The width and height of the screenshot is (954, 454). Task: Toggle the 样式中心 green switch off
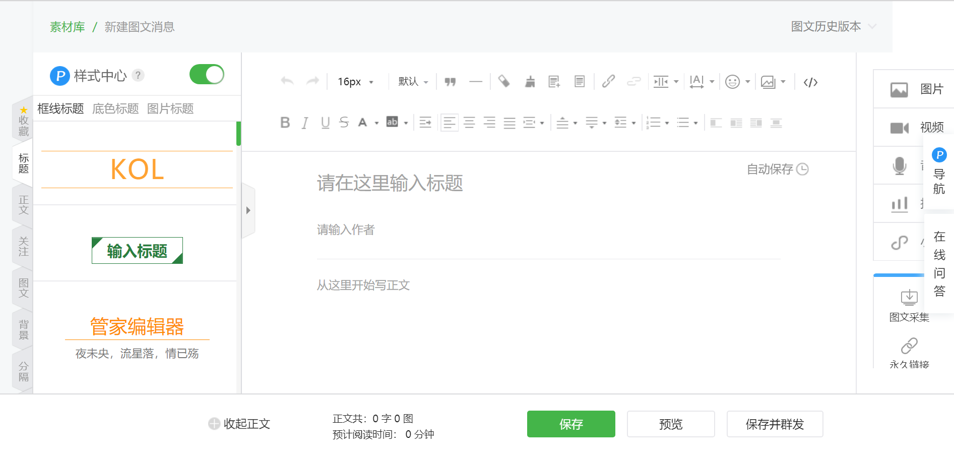(x=207, y=75)
